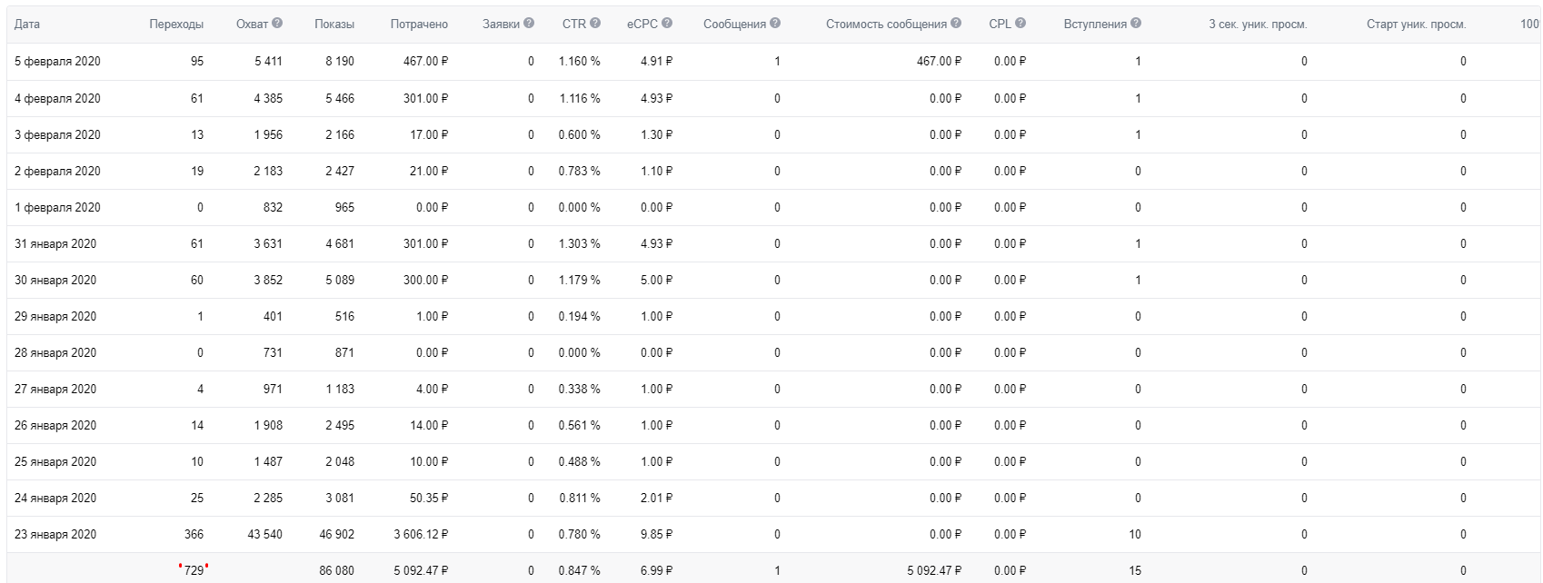Click the 23 января 2020 date cell

coord(55,535)
